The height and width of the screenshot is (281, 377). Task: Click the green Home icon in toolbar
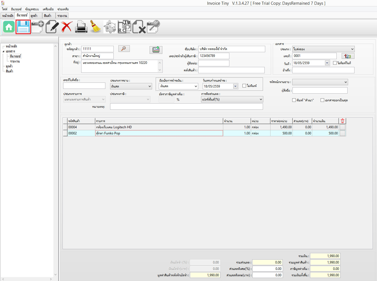tap(9, 27)
